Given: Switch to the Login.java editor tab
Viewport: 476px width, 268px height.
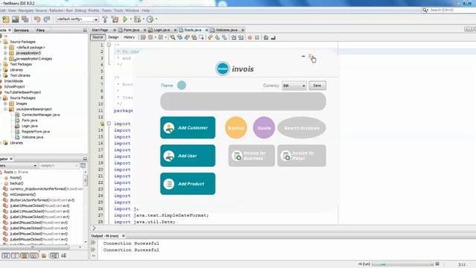Looking at the screenshot, I should pos(161,30).
